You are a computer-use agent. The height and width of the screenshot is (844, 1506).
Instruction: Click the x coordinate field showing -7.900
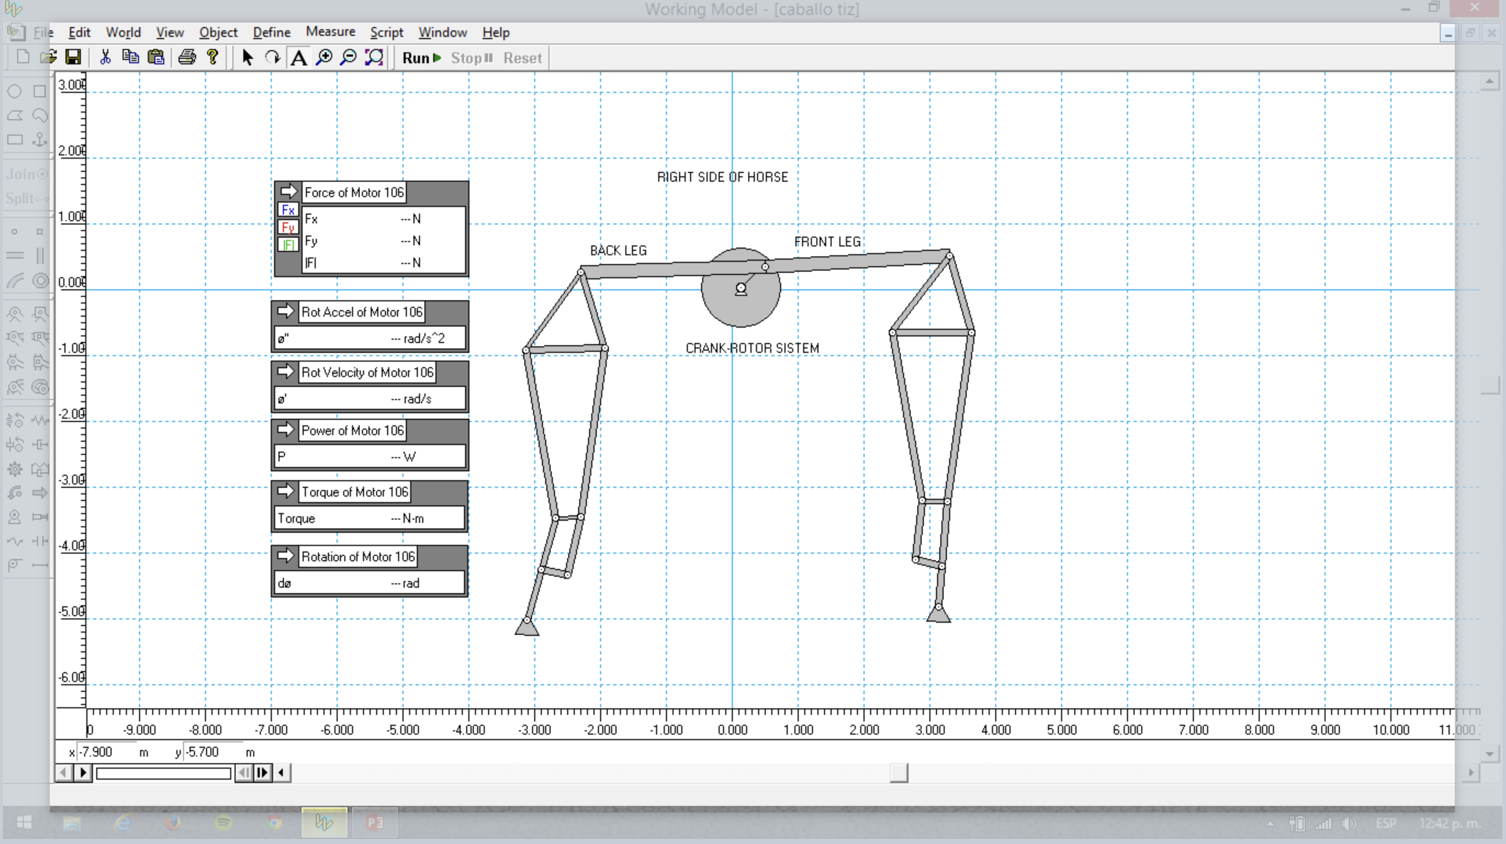click(106, 752)
